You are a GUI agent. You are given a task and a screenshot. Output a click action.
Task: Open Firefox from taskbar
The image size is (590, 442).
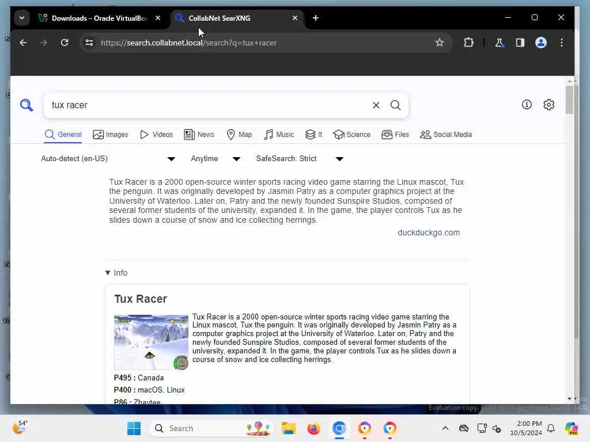(x=313, y=428)
